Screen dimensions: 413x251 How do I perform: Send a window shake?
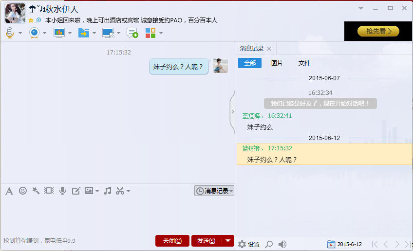coord(49,191)
